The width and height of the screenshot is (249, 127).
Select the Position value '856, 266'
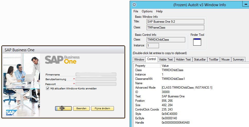[x=167, y=101]
